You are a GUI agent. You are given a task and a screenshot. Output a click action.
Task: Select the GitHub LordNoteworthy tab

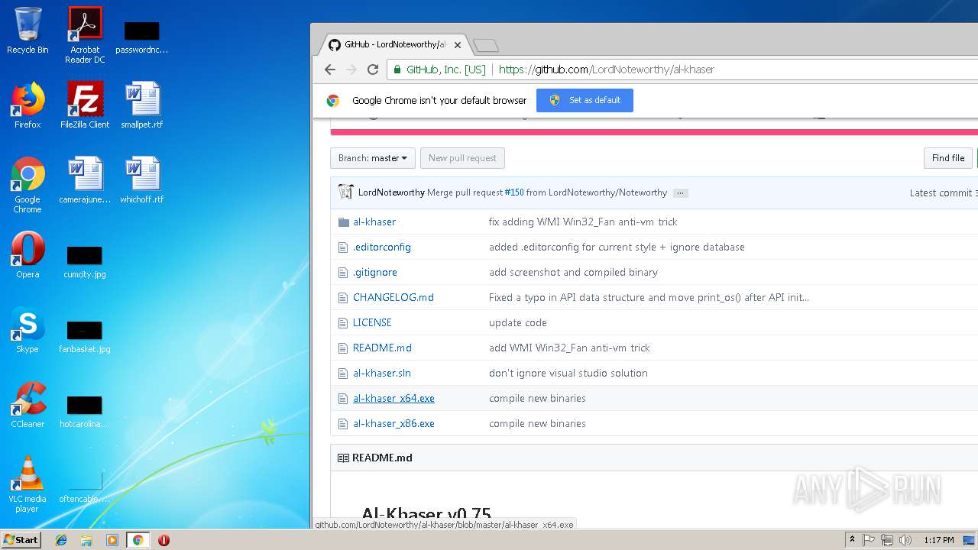393,44
